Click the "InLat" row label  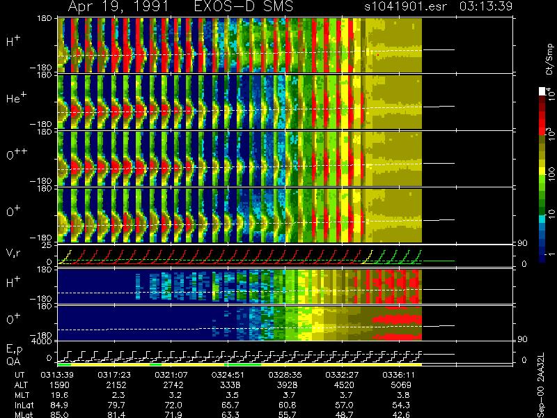tap(24, 405)
